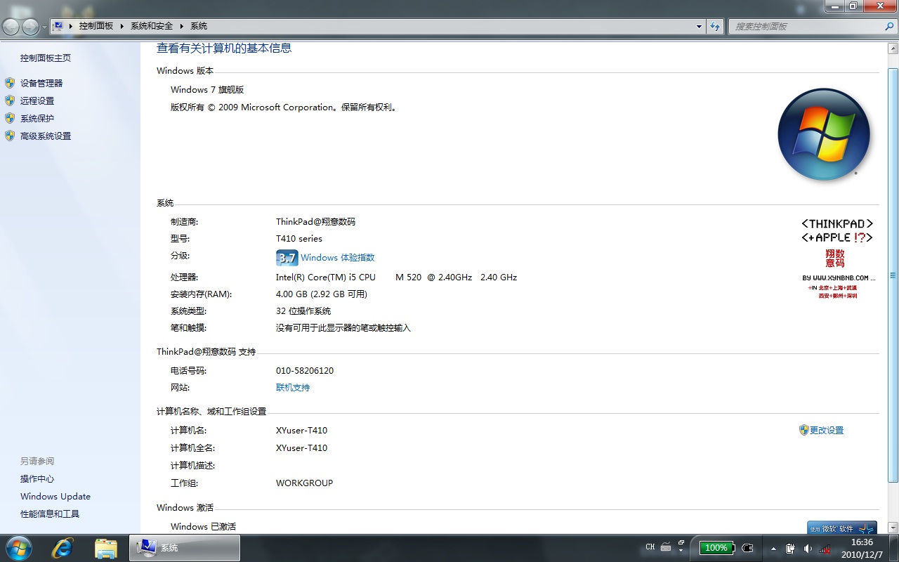Screen dimensions: 899x562
Task: Select the 系统 taskbar window button
Action: click(185, 548)
